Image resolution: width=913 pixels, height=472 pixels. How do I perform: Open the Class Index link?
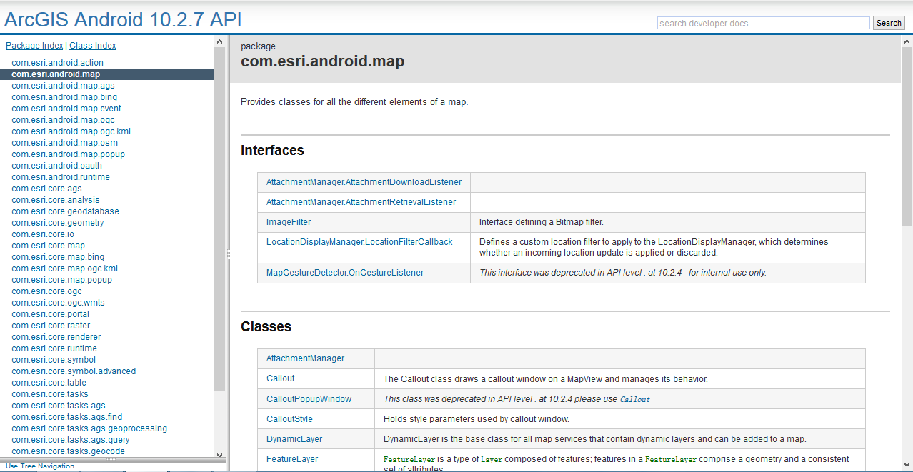(x=92, y=46)
